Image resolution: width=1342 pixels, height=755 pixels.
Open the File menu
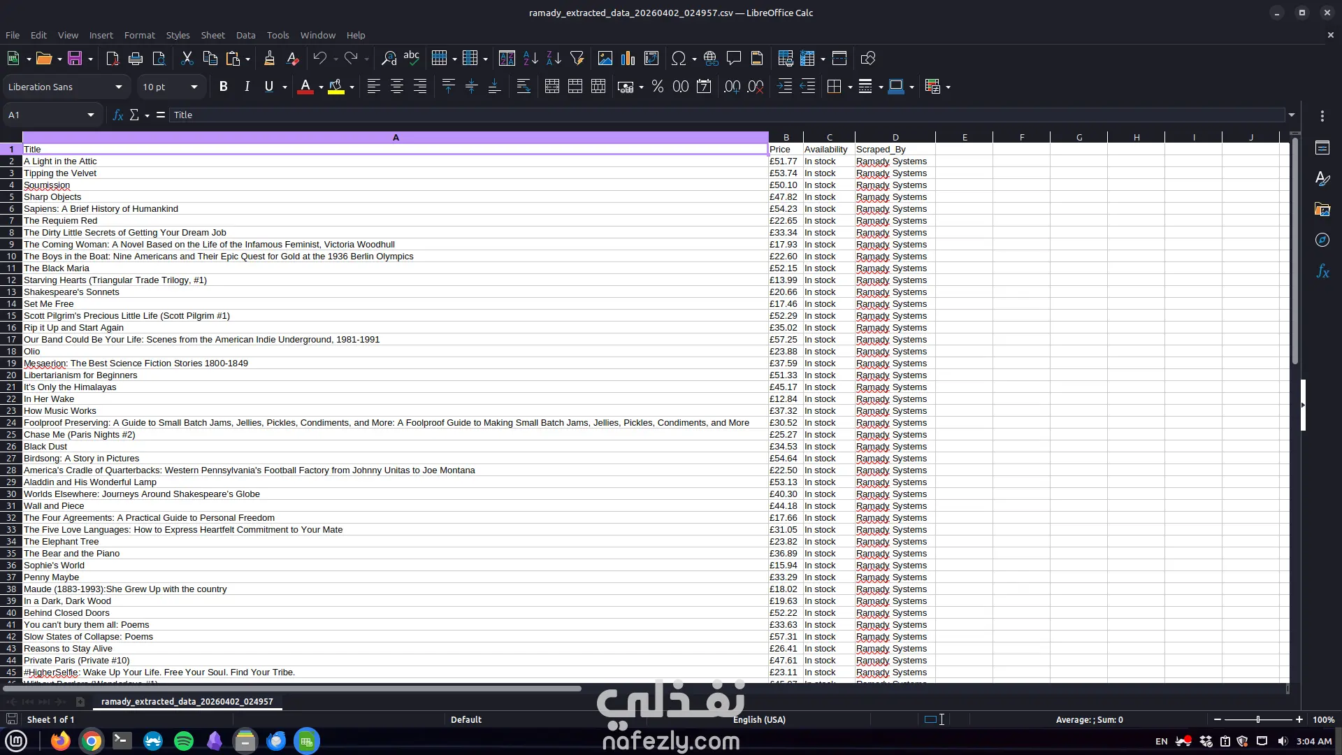coord(13,35)
